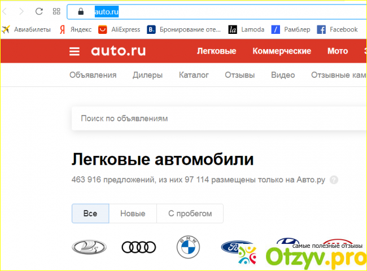Filter listings by С пробегом
This screenshot has width=367, height=271.
point(190,213)
